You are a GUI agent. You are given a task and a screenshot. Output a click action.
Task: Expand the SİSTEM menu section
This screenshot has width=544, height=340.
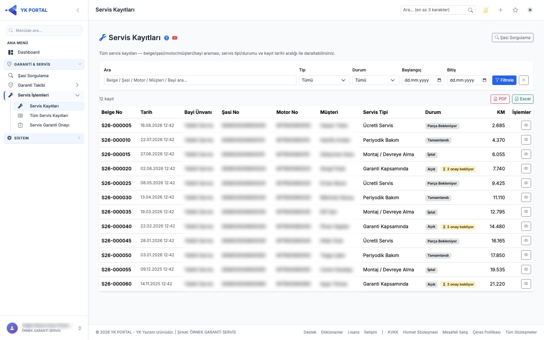tap(44, 138)
